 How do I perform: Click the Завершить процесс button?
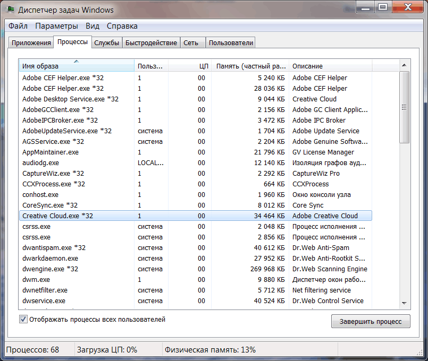371,322
